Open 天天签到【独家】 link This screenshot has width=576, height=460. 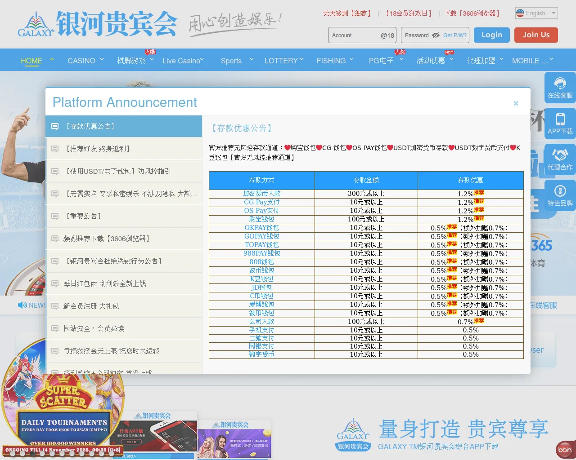tap(348, 13)
